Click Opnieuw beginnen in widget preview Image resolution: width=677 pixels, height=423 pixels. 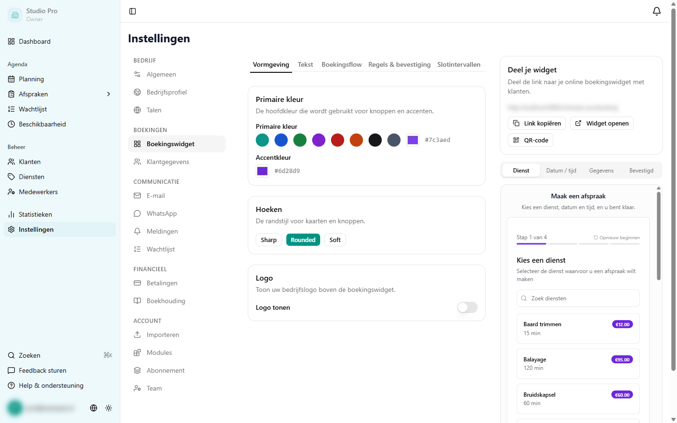(617, 238)
